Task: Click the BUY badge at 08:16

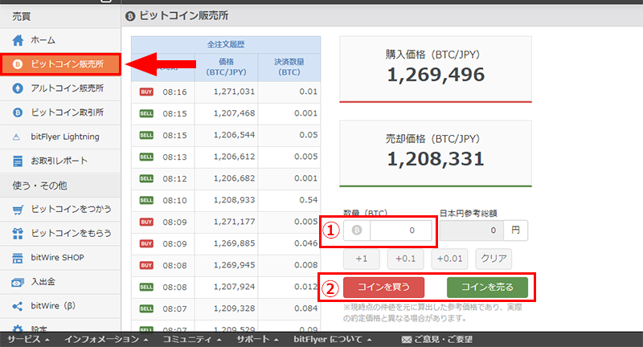Action: 146,92
